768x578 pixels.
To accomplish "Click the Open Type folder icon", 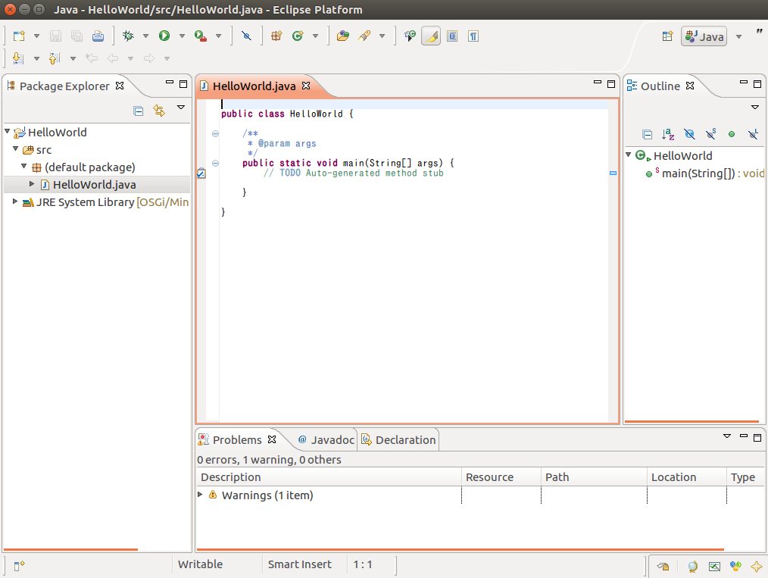I will 343,36.
